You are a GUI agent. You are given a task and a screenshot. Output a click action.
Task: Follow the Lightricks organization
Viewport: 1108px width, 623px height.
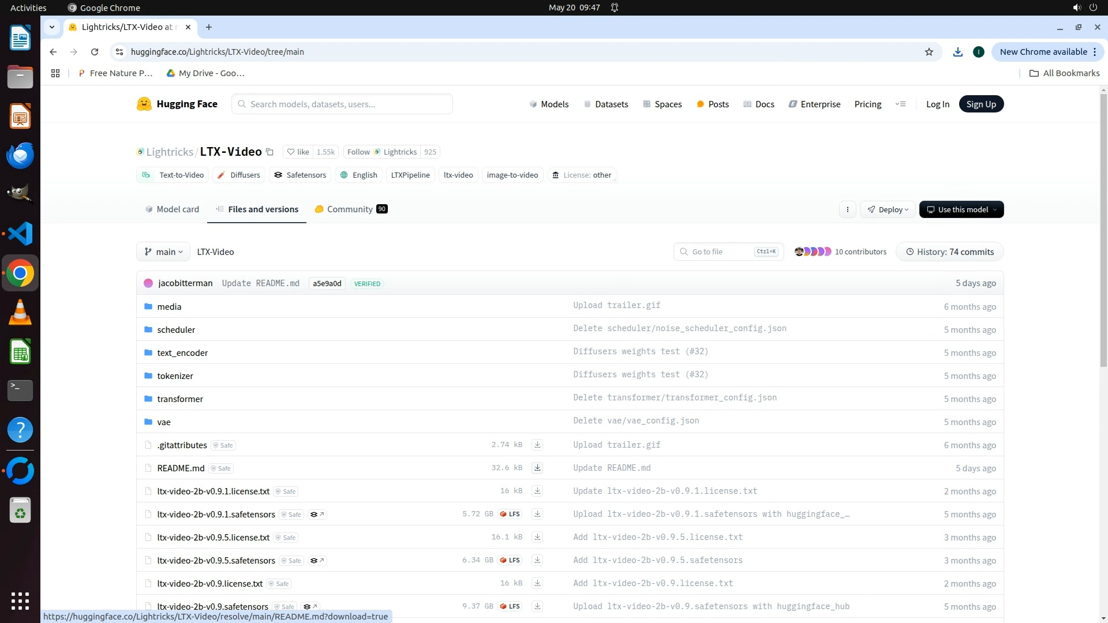click(x=358, y=152)
